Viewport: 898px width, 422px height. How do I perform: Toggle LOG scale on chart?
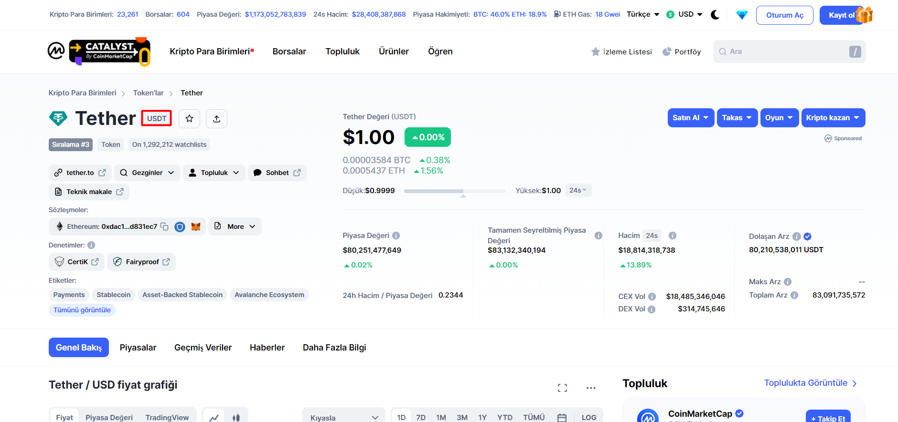pyautogui.click(x=588, y=418)
